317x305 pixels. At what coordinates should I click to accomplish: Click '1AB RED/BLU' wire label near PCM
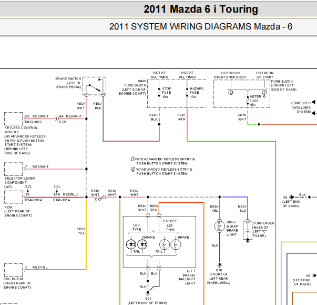pos(66,194)
